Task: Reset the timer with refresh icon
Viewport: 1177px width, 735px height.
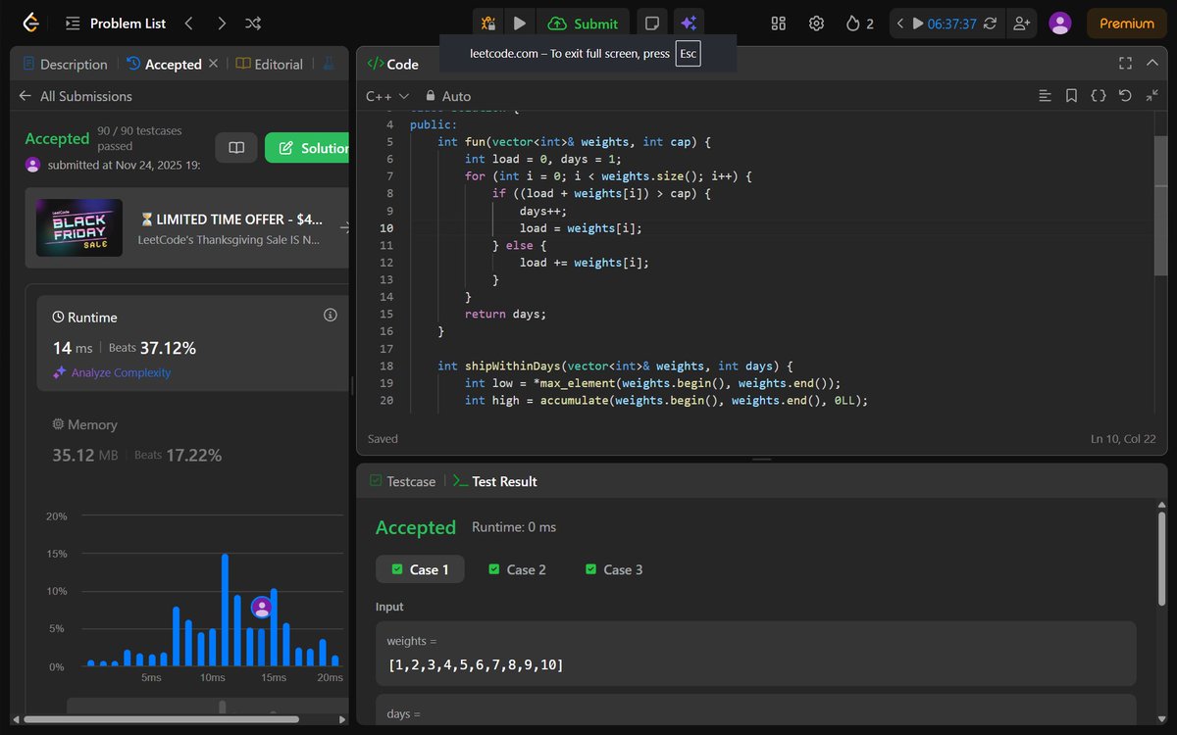Action: pyautogui.click(x=990, y=23)
